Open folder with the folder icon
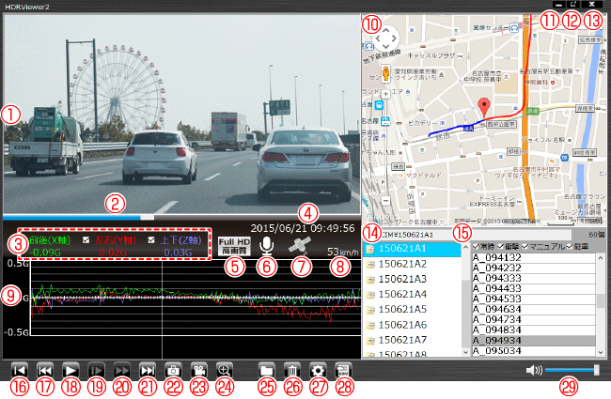The height and width of the screenshot is (399, 611). pos(267,370)
